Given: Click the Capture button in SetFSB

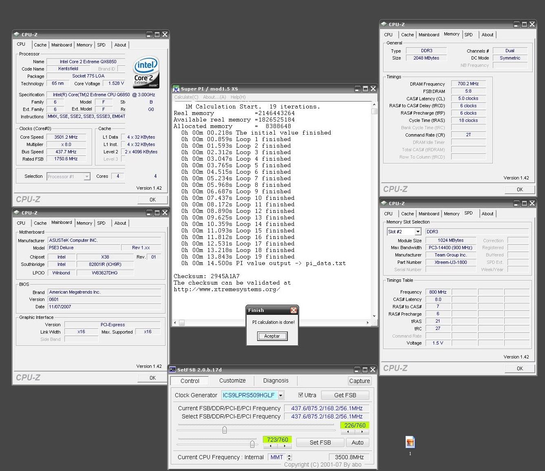Looking at the screenshot, I should [x=360, y=381].
